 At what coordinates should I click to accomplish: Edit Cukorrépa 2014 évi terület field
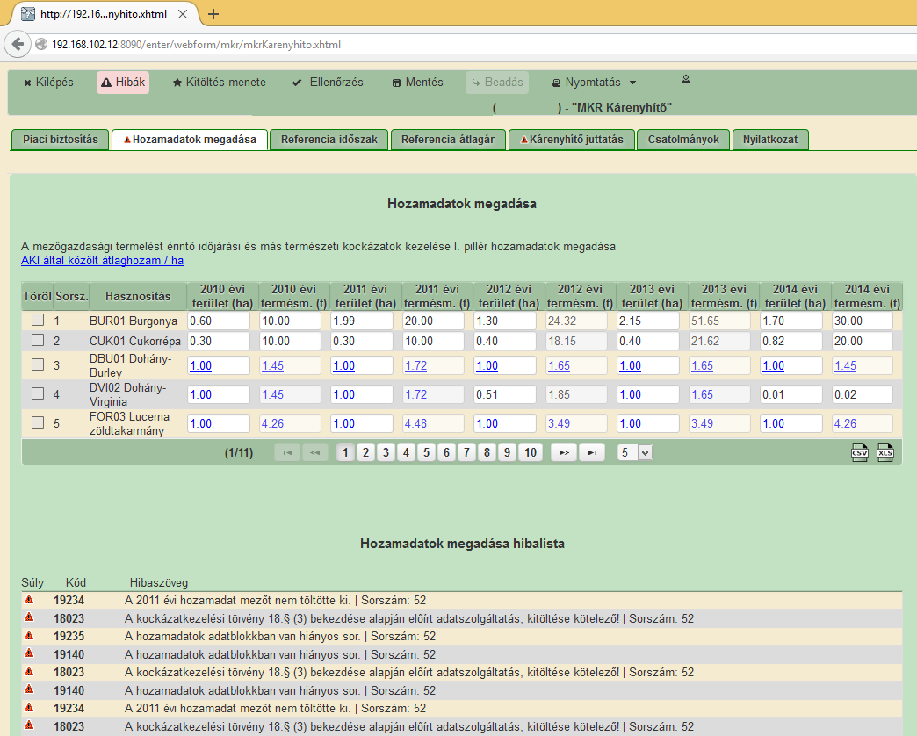point(791,341)
